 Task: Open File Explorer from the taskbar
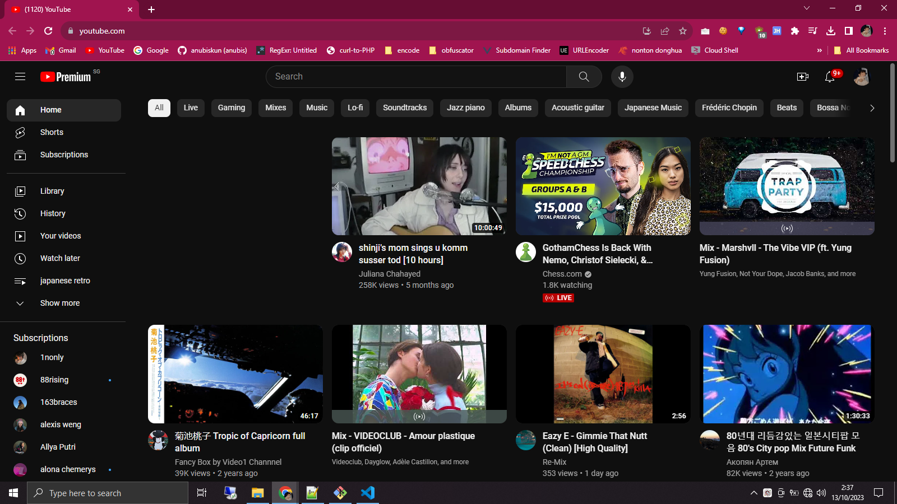(x=257, y=493)
